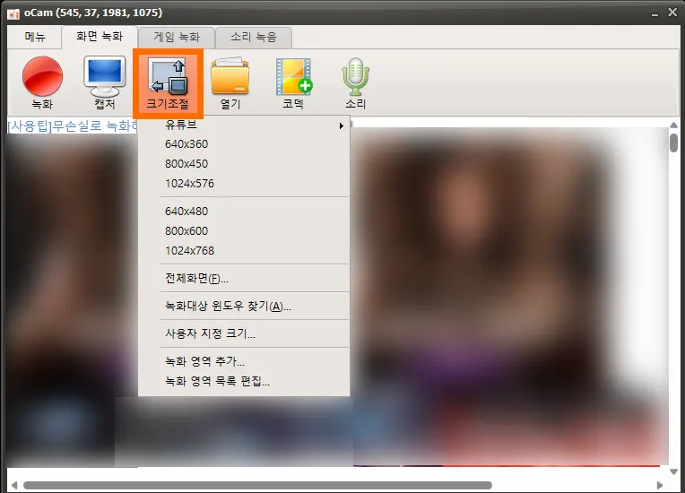
Task: Pick the 800x600 recording size
Action: pyautogui.click(x=244, y=231)
